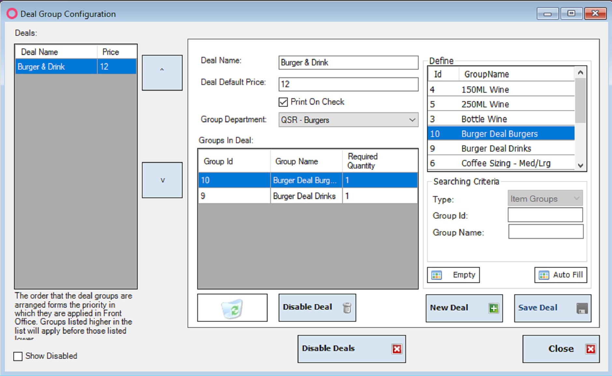
Task: Move deal down with the v button
Action: 162,180
